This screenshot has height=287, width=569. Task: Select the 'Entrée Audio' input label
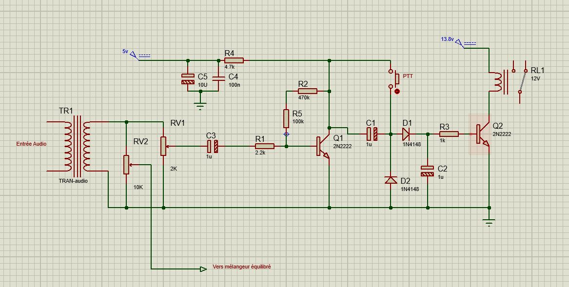click(31, 144)
